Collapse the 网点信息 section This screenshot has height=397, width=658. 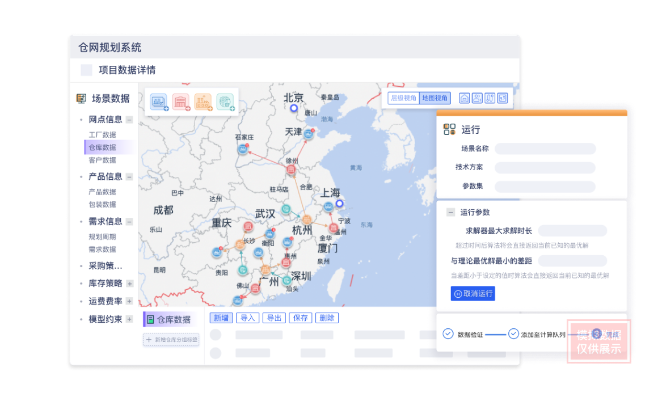(129, 120)
